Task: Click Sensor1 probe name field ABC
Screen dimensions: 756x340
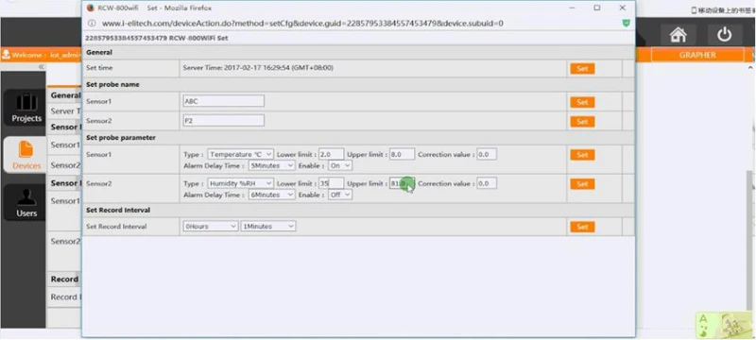Action: coord(224,101)
